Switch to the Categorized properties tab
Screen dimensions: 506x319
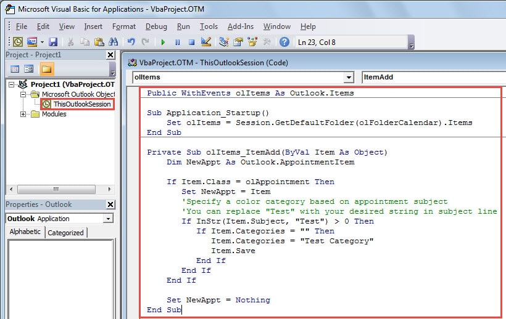tap(65, 233)
